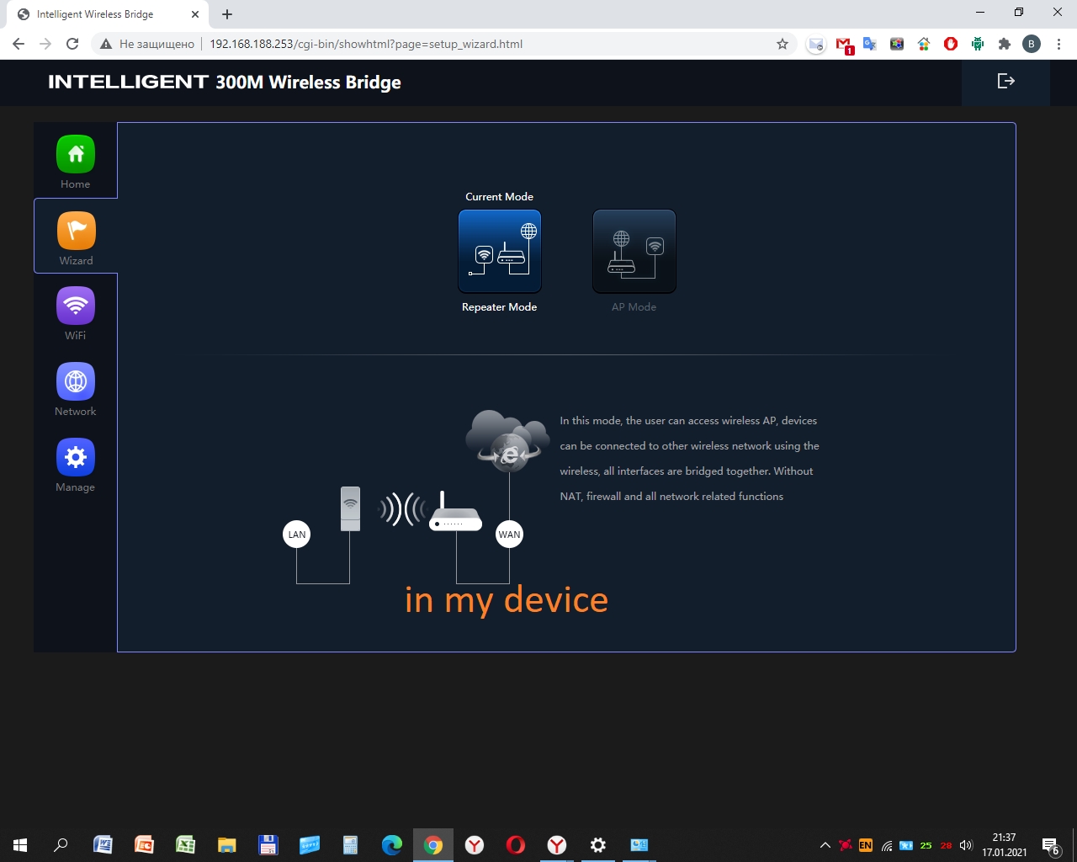Select Repeater Mode tile
The width and height of the screenshot is (1077, 862).
click(x=500, y=252)
